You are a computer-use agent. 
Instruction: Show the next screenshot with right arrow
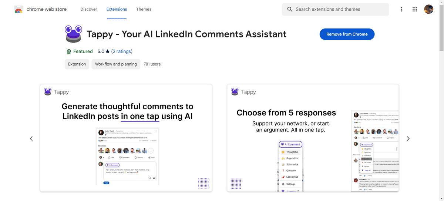tap(408, 138)
